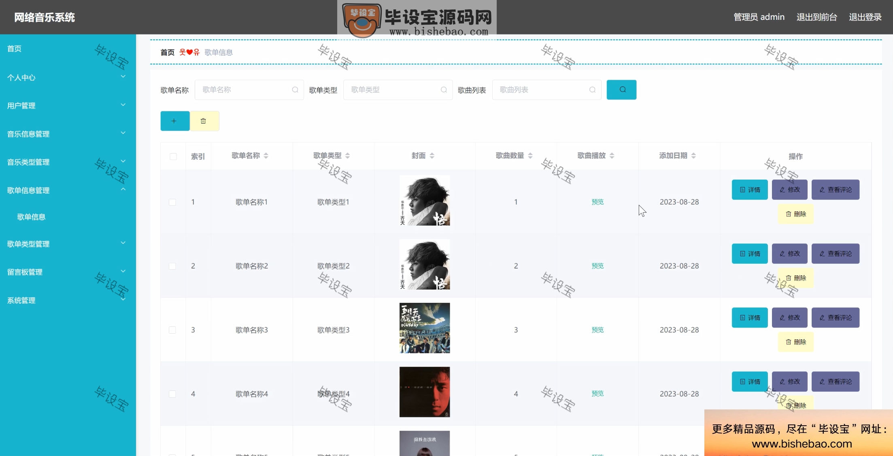Check the row 4 checkbox
The image size is (893, 456).
[x=172, y=394]
